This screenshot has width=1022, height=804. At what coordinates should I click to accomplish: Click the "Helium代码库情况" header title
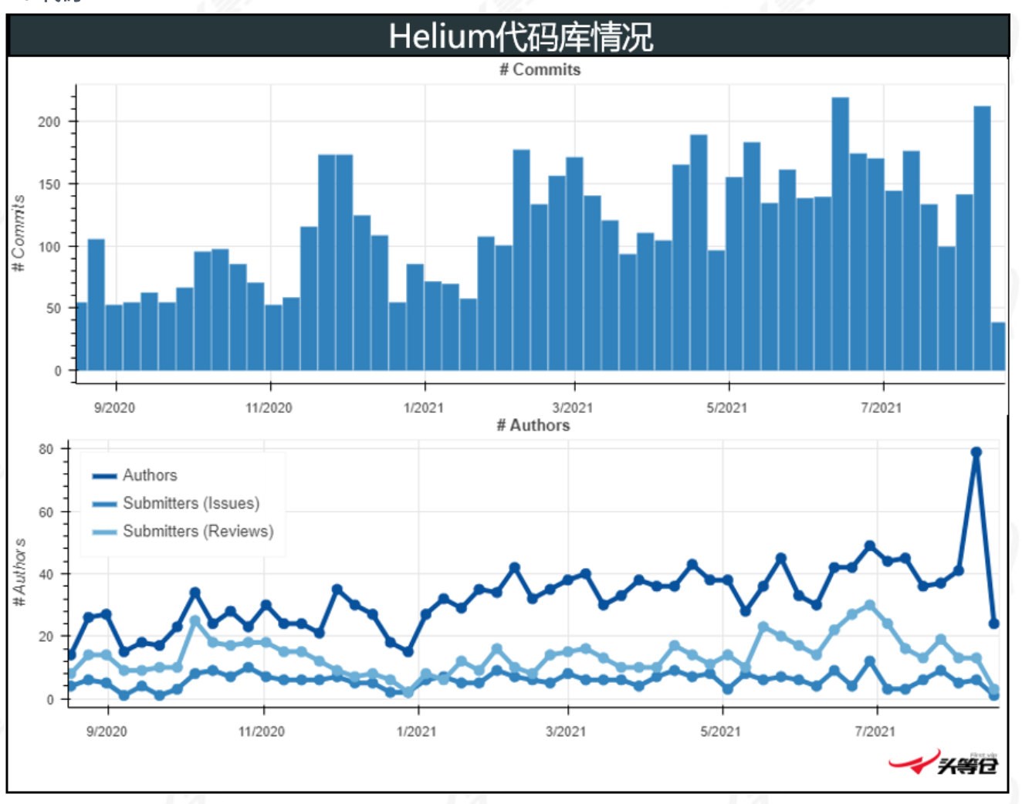(520, 36)
